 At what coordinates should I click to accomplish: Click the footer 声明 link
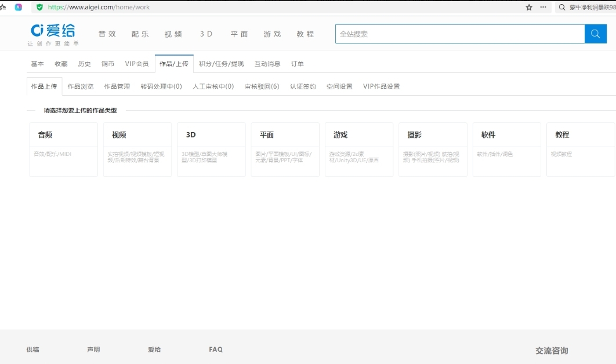pyautogui.click(x=93, y=350)
